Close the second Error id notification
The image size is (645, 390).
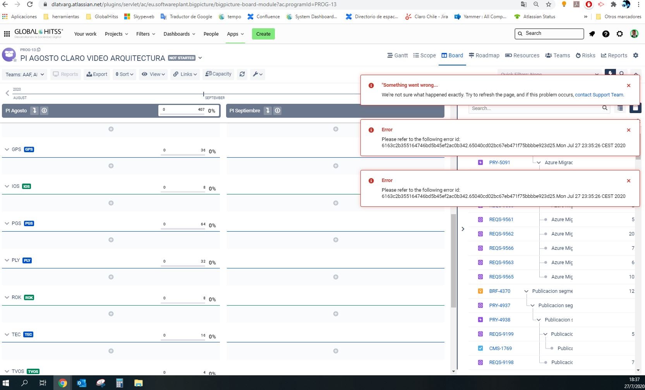(629, 181)
